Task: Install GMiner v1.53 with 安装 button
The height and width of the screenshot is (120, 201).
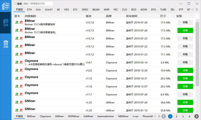Action: click(185, 102)
